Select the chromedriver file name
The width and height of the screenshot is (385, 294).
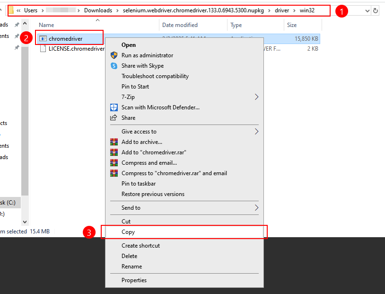66,39
